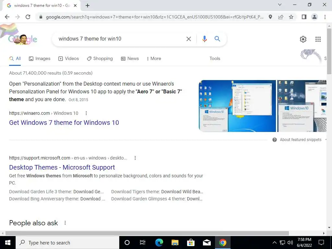Open options dots next to People also ask

(x=65, y=223)
